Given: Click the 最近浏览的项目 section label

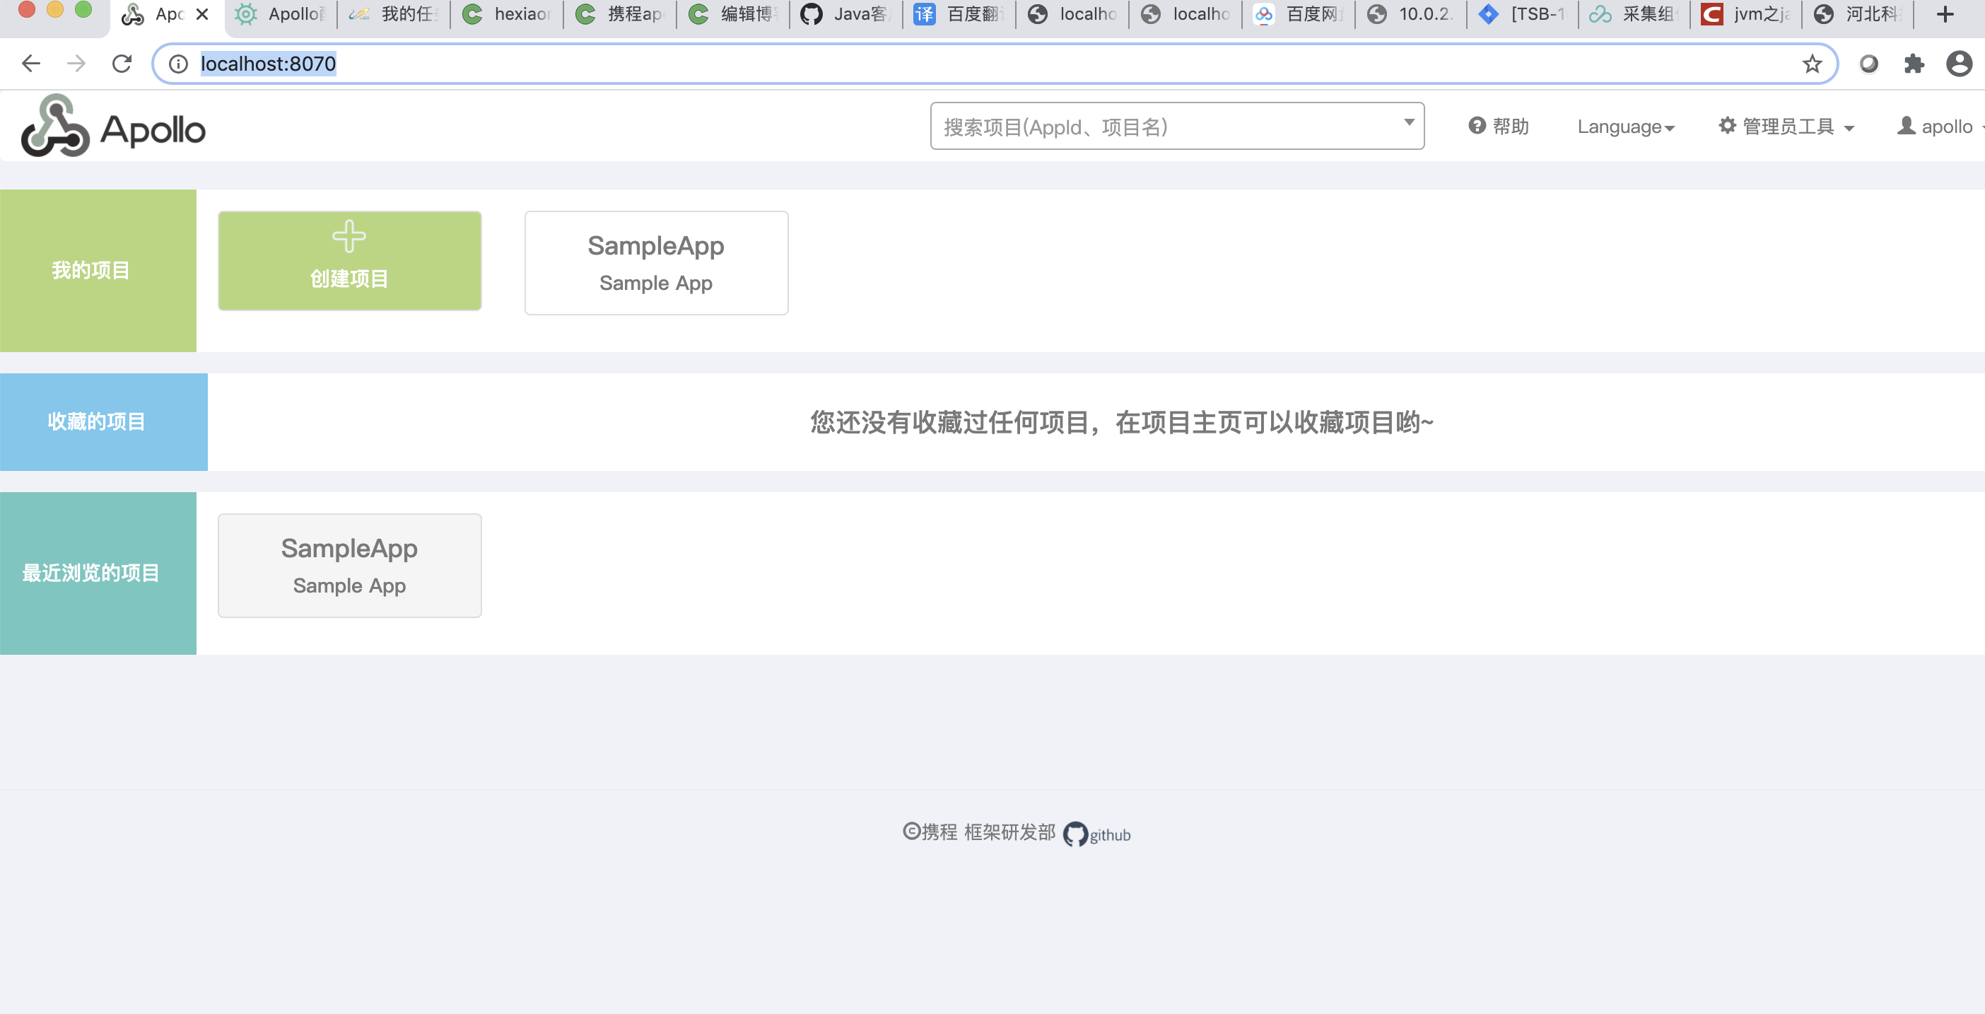Looking at the screenshot, I should [91, 573].
